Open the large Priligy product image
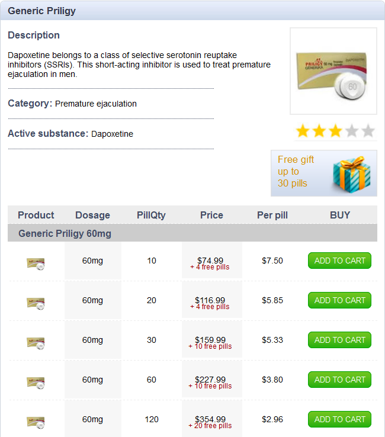This screenshot has height=437, width=385. pos(333,71)
